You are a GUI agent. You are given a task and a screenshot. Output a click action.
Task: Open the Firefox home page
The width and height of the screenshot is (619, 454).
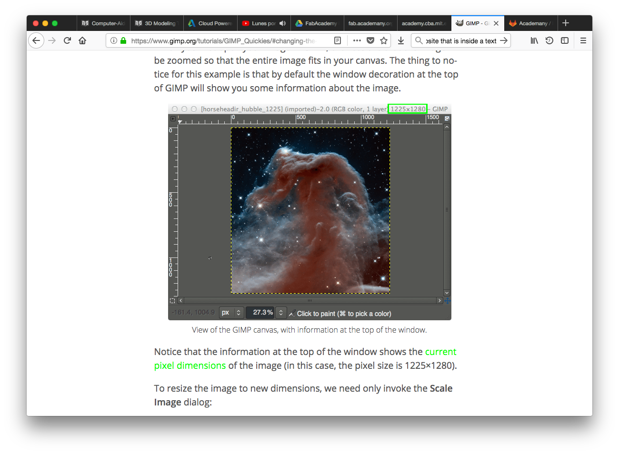click(82, 40)
